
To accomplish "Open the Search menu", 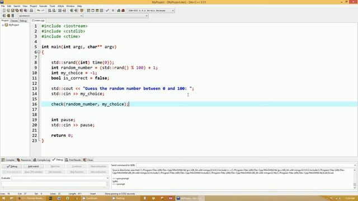I will tap(17, 6).
